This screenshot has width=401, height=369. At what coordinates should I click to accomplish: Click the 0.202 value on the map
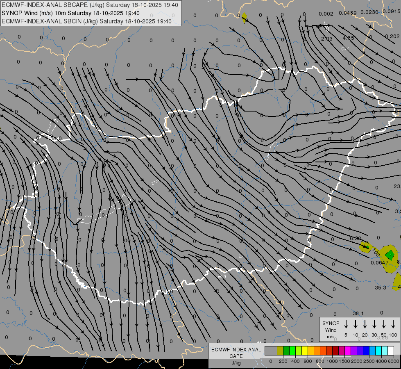coord(392,36)
